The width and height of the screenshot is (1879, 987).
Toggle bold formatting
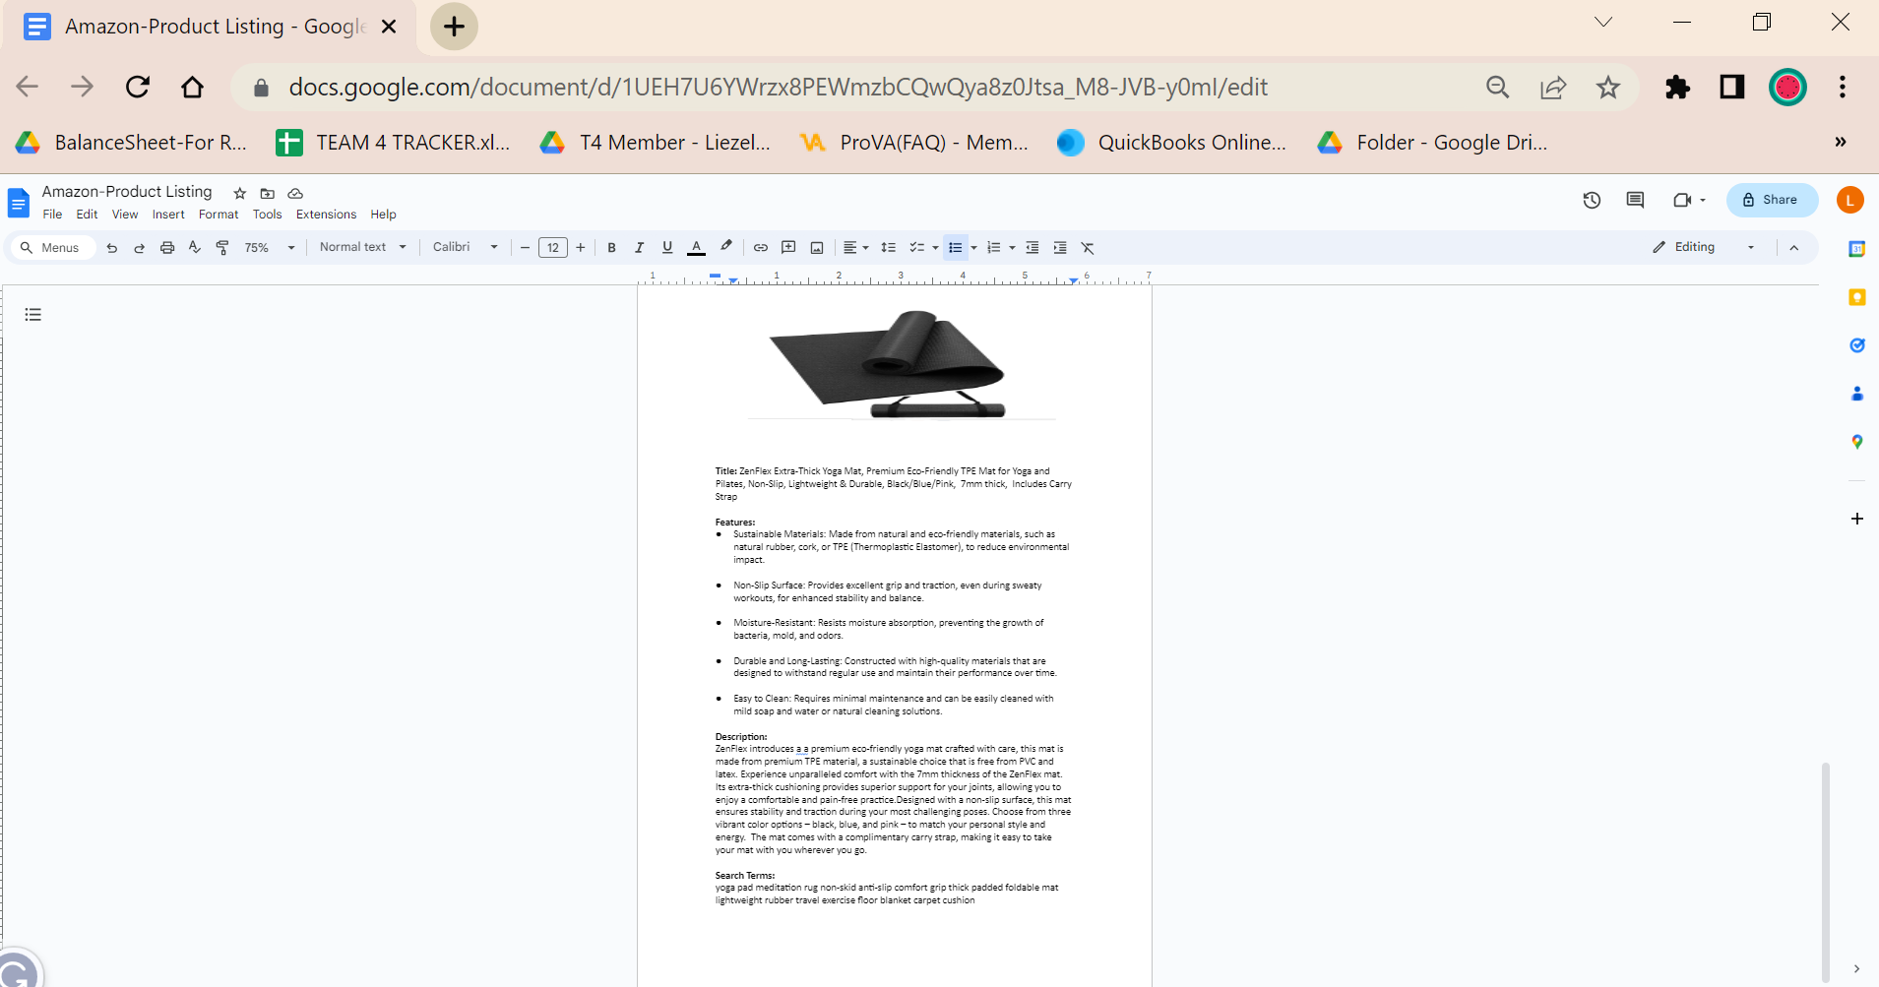pyautogui.click(x=612, y=247)
